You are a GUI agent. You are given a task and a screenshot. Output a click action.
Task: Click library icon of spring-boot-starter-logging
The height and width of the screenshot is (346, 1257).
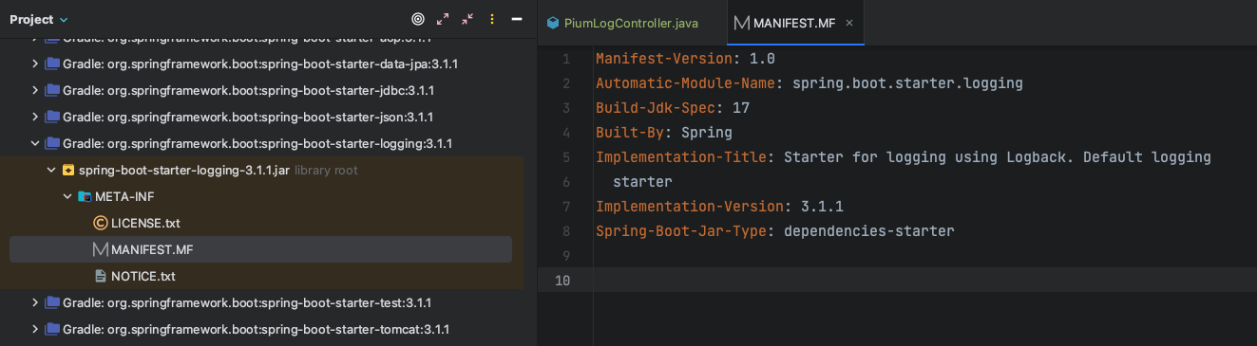coord(52,144)
